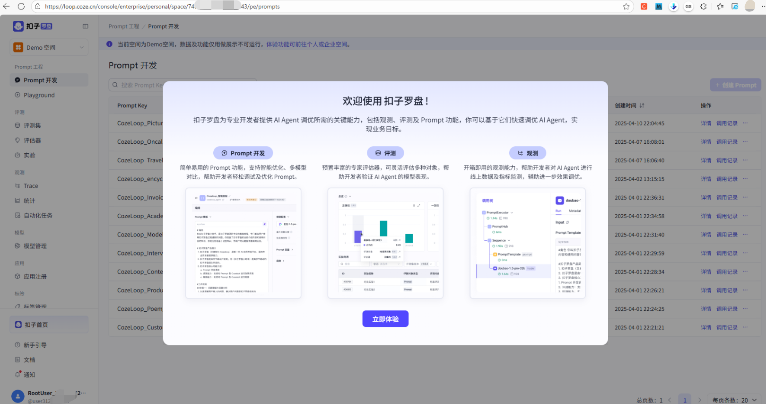
Task: Open the download extension icon
Action: point(674,6)
